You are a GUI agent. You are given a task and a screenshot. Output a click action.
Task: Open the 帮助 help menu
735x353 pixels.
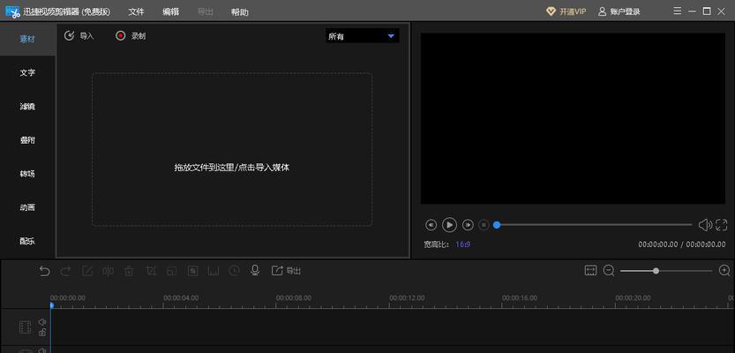click(x=239, y=12)
